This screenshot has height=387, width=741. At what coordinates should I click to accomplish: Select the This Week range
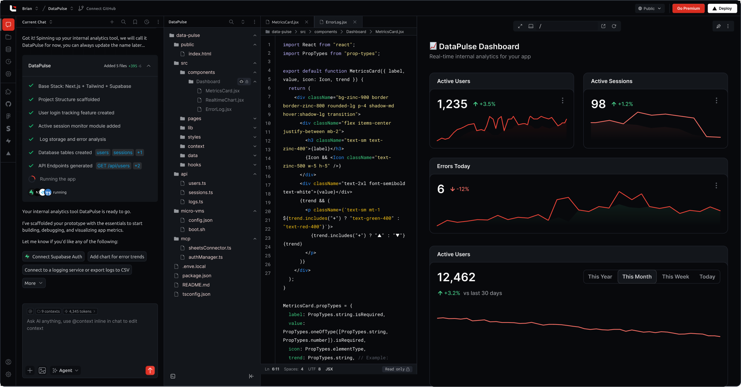[675, 277]
